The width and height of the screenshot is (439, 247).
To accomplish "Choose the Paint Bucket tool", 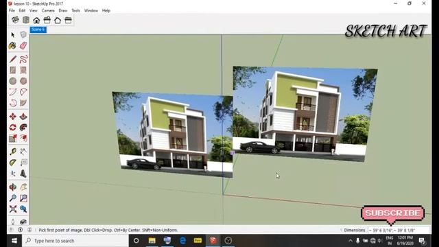I will (x=12, y=46).
